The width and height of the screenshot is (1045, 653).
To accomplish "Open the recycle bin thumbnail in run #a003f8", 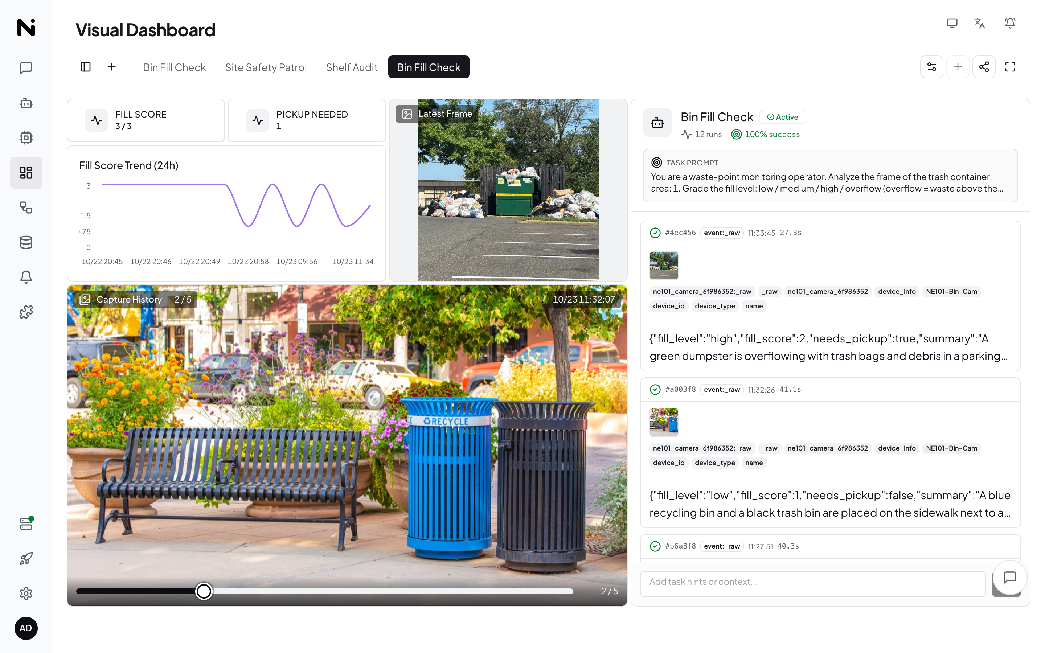I will pyautogui.click(x=664, y=422).
